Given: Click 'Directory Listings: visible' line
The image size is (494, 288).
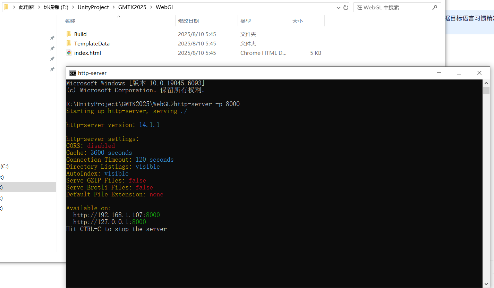Looking at the screenshot, I should (x=113, y=167).
